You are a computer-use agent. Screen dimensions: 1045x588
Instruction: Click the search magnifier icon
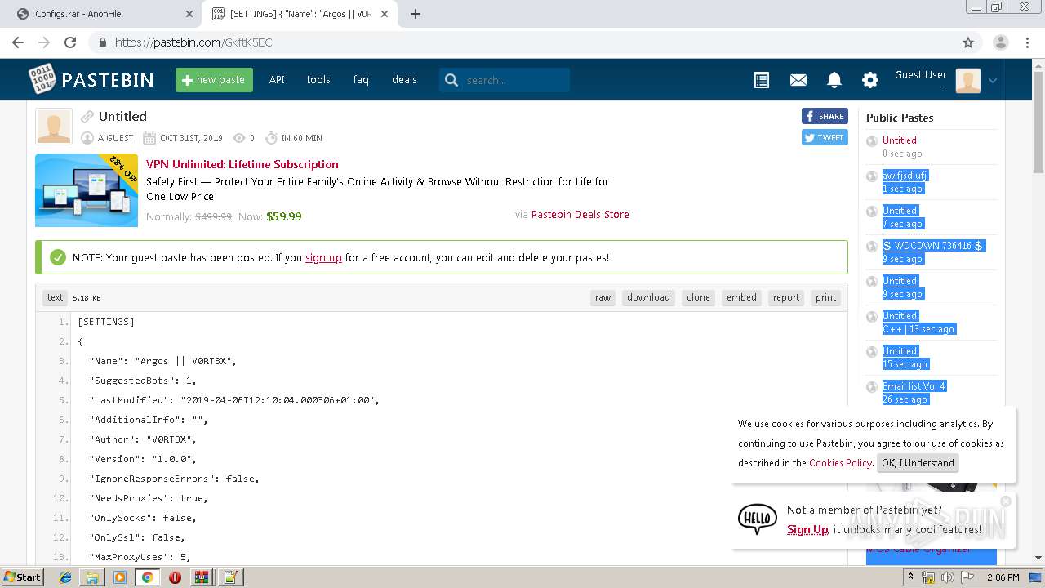451,80
